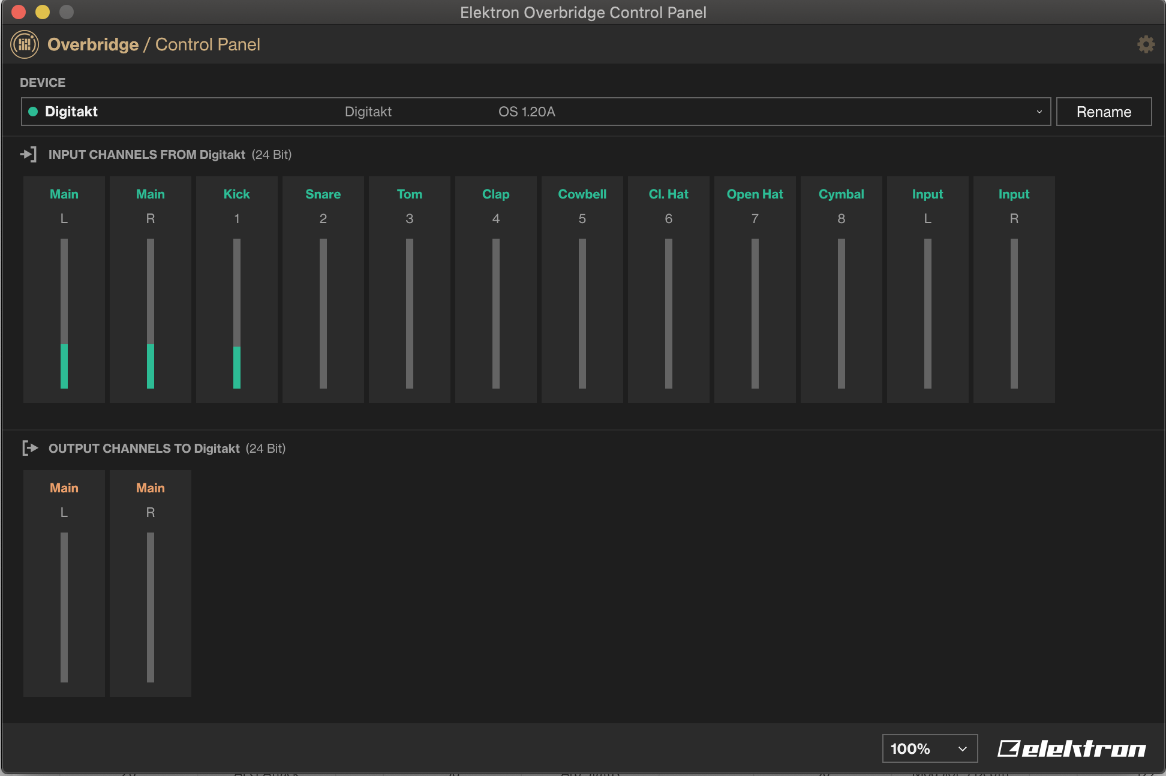Click the Input R channel label
The image size is (1166, 776).
[x=1014, y=194]
